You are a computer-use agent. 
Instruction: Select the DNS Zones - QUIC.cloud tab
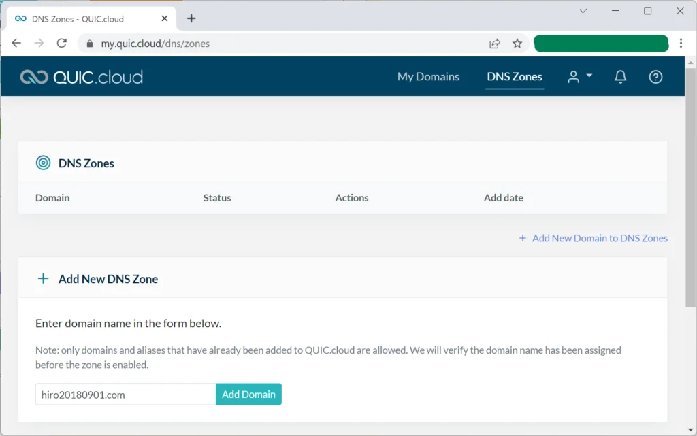[91, 19]
